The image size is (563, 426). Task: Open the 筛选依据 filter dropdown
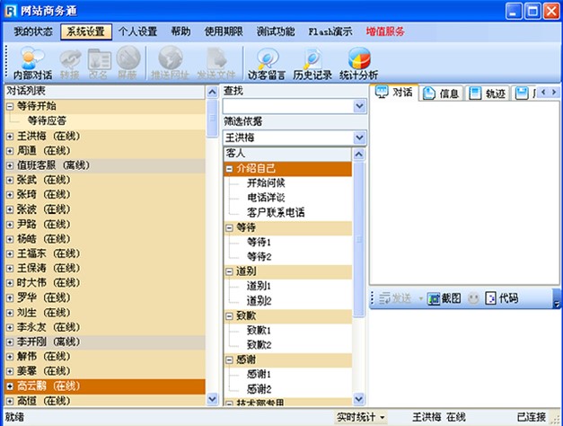pyautogui.click(x=360, y=138)
